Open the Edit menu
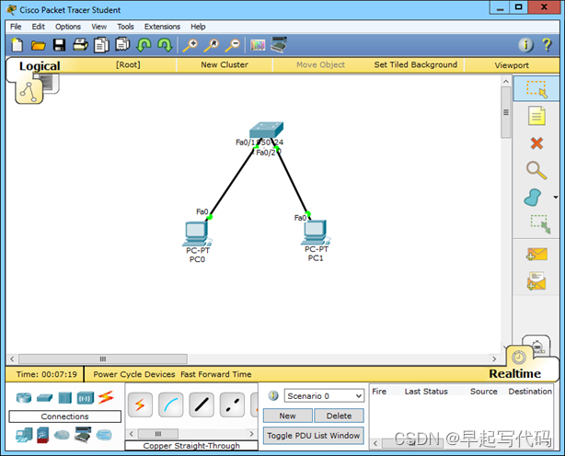The image size is (565, 456). click(x=38, y=27)
